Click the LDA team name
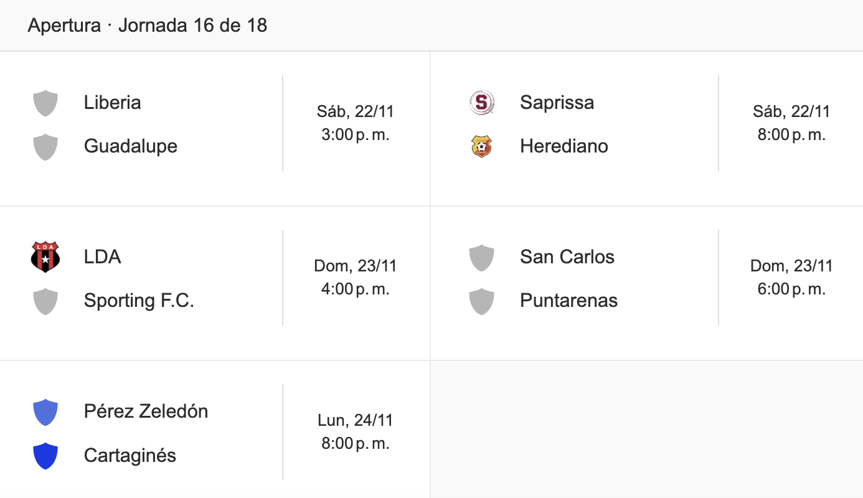 [102, 257]
